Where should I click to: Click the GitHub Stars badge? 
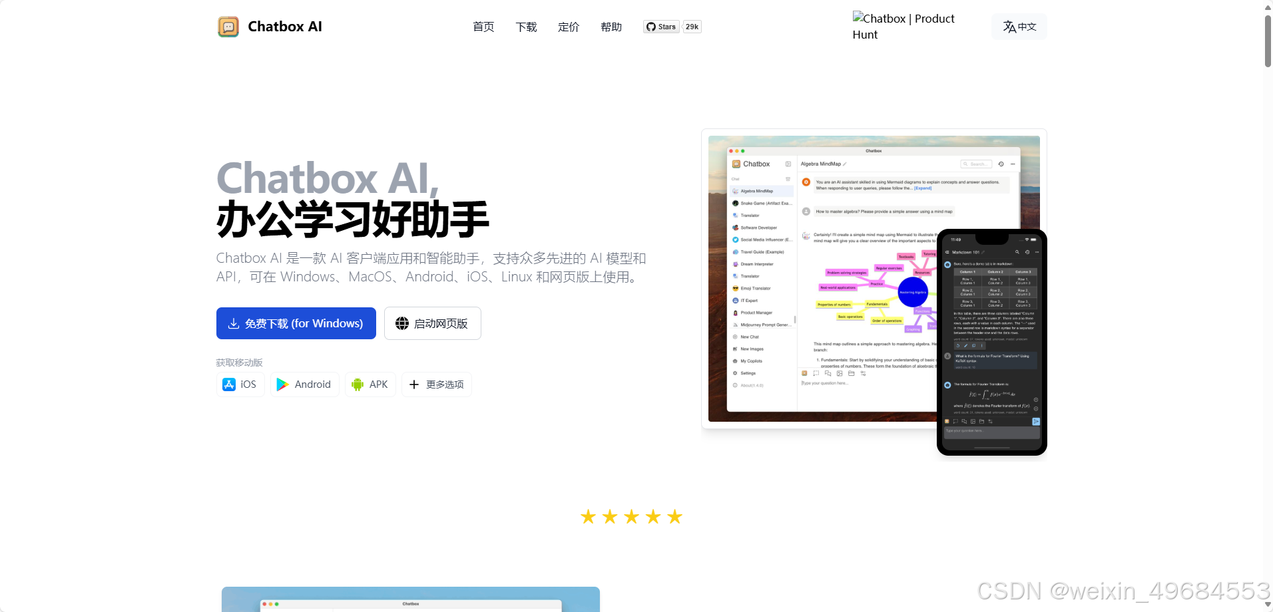coord(661,27)
